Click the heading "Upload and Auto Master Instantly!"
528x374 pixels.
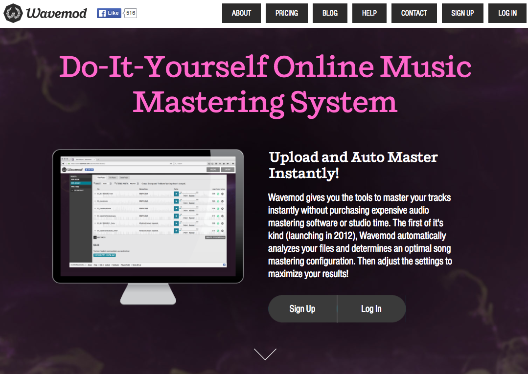[x=353, y=165]
